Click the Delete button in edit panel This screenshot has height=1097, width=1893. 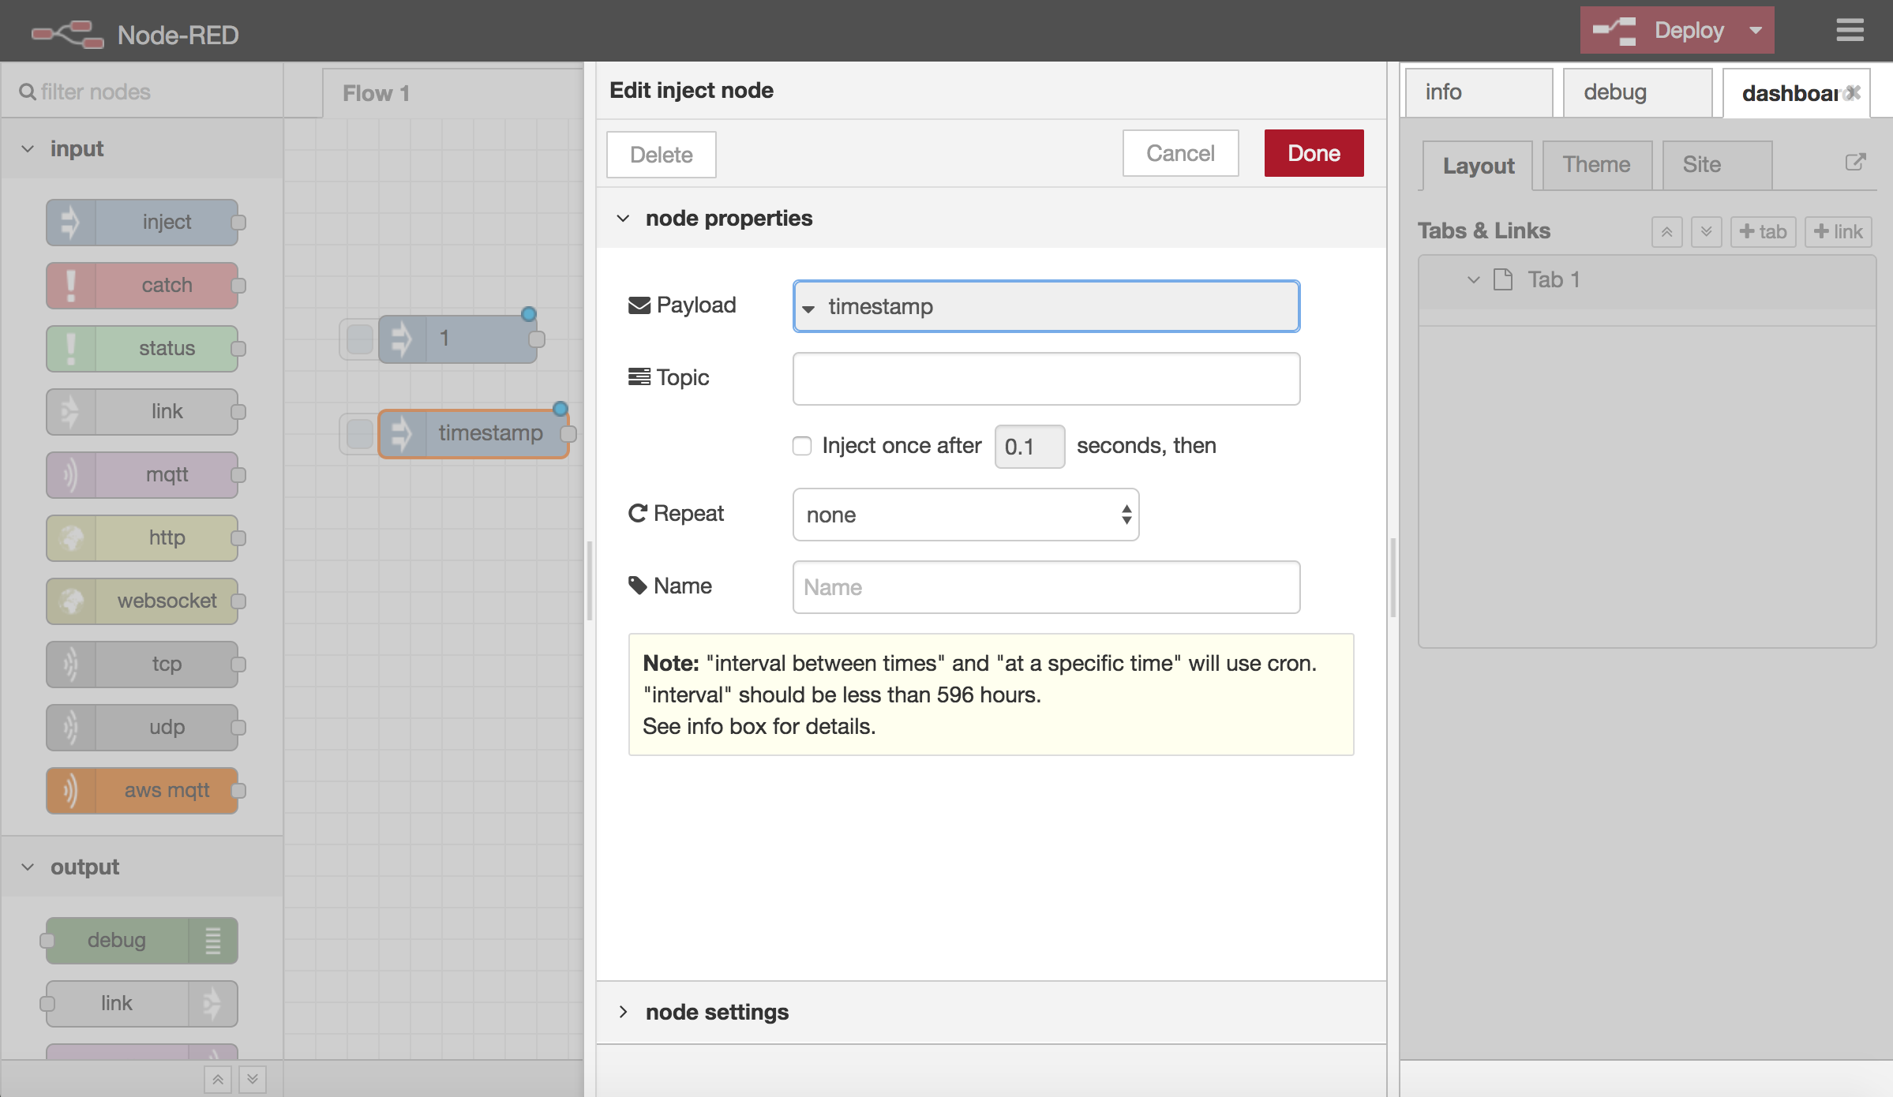tap(662, 154)
